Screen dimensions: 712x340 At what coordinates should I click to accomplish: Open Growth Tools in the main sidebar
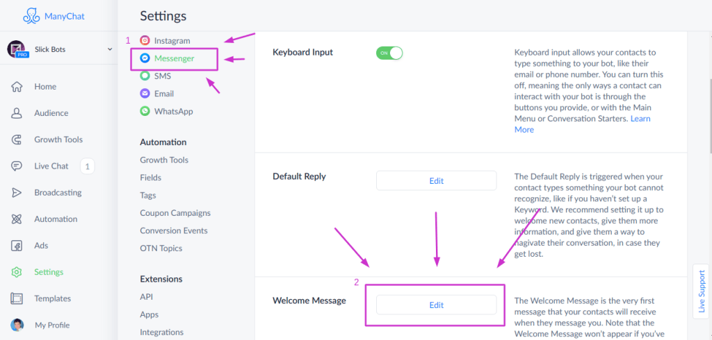[58, 139]
